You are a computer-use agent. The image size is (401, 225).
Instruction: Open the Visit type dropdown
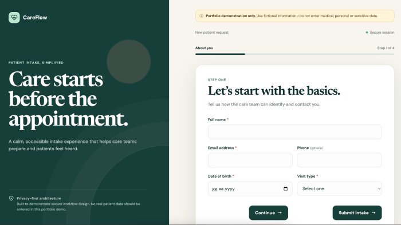coord(339,188)
